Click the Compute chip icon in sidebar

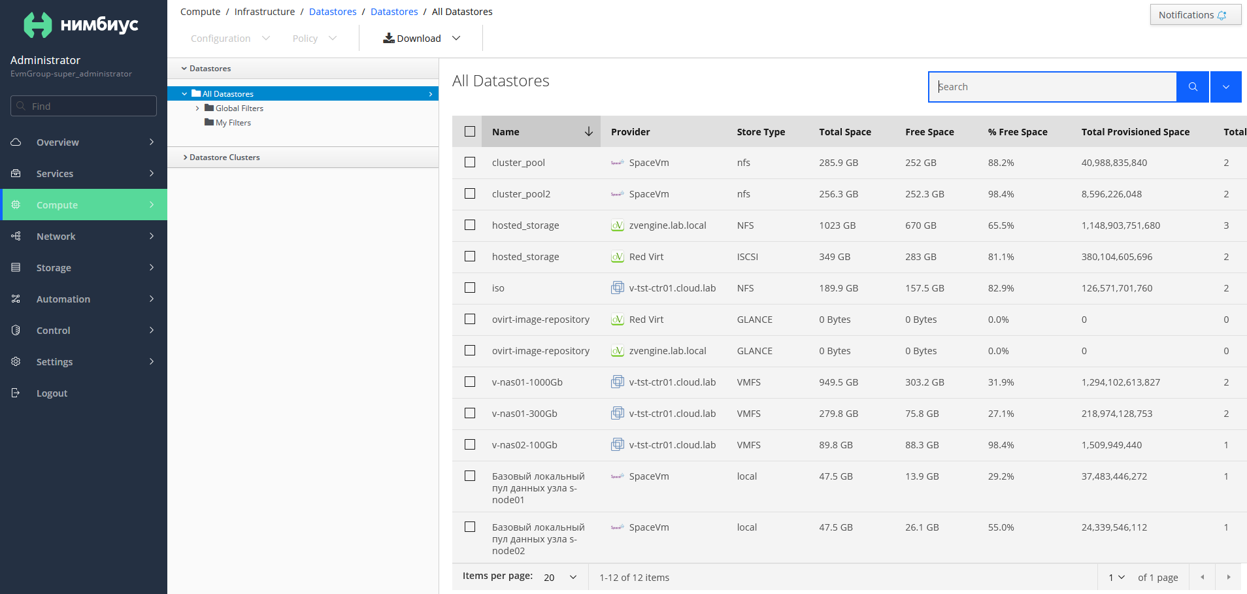tap(16, 205)
